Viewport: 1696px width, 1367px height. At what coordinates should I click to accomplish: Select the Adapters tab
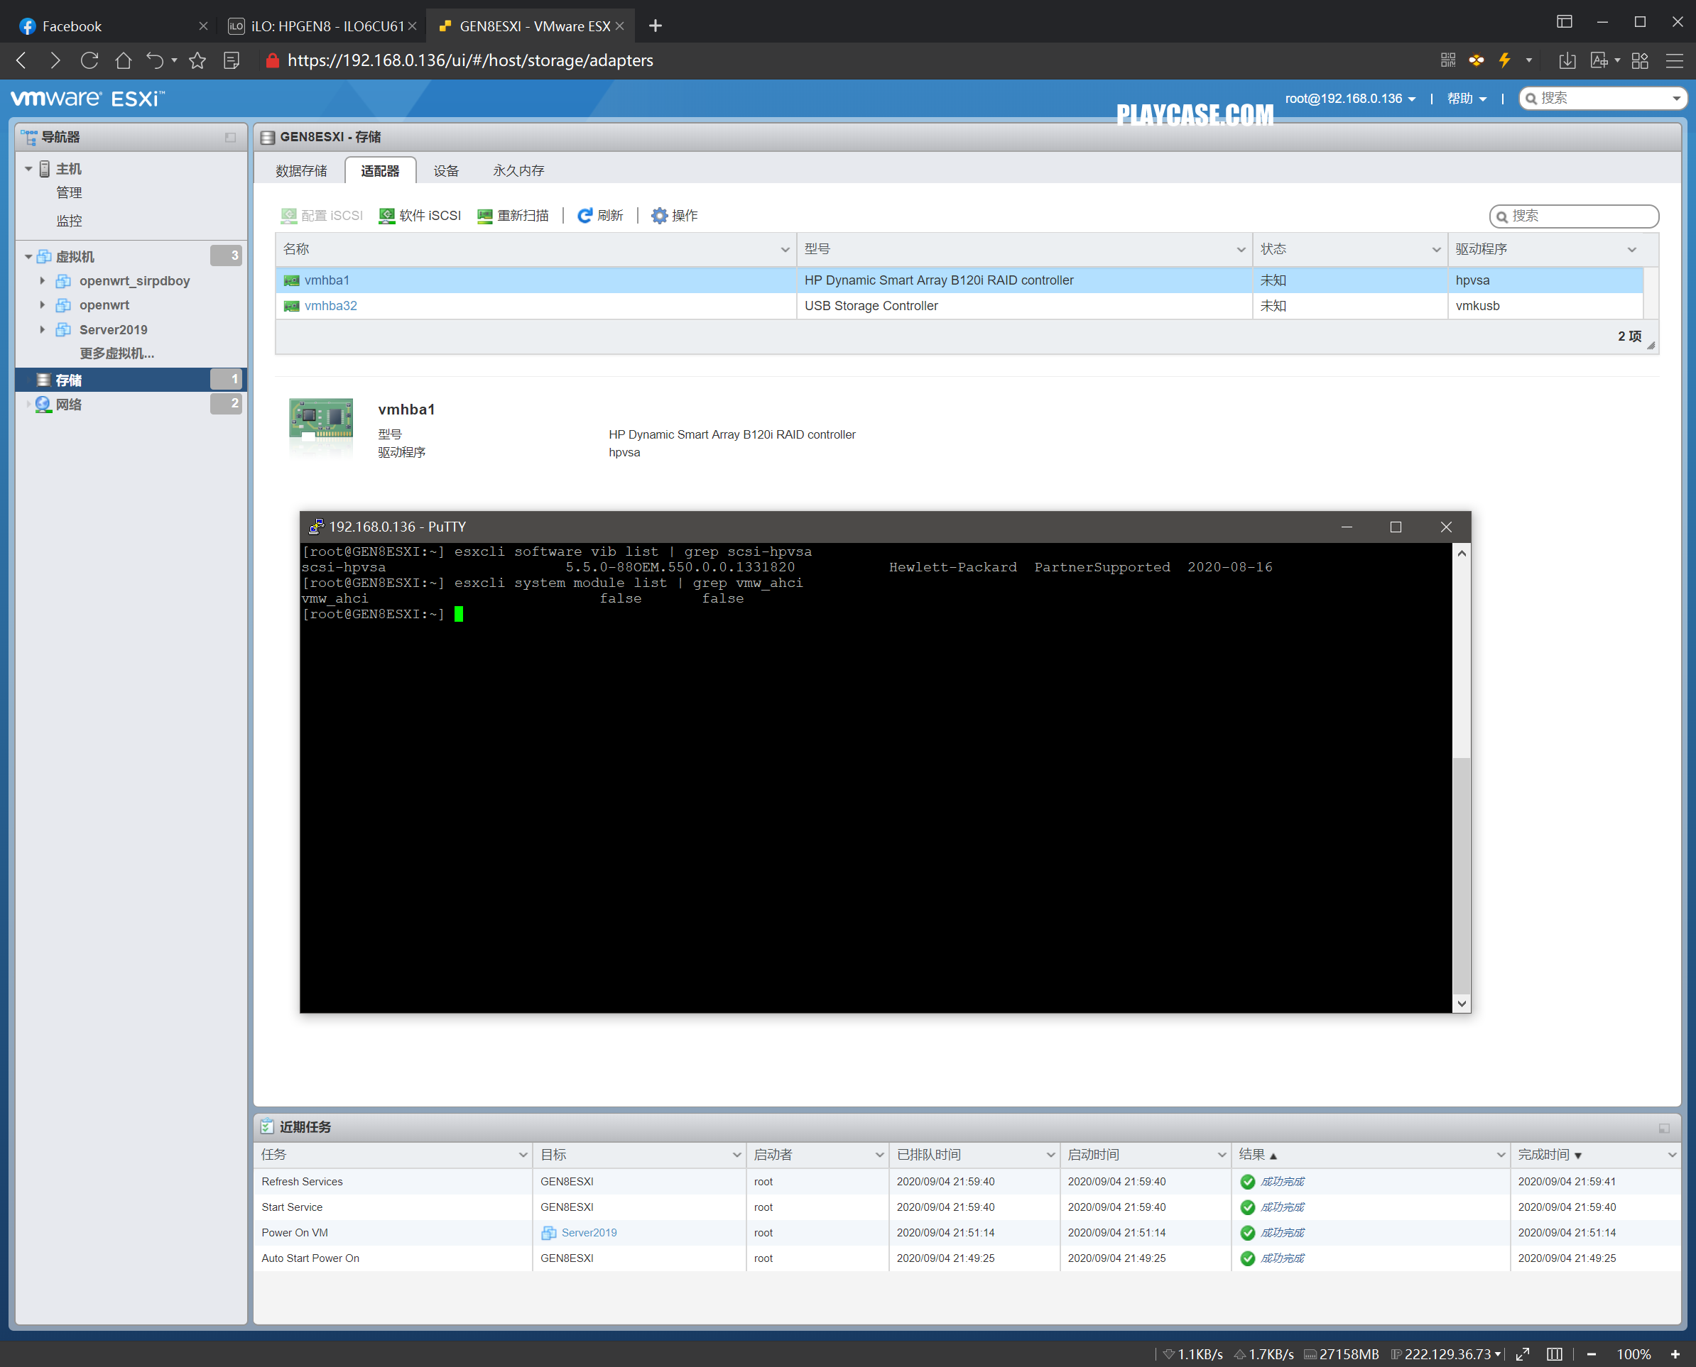[380, 171]
